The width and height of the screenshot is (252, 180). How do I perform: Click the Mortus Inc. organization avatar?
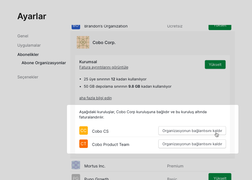click(76, 165)
